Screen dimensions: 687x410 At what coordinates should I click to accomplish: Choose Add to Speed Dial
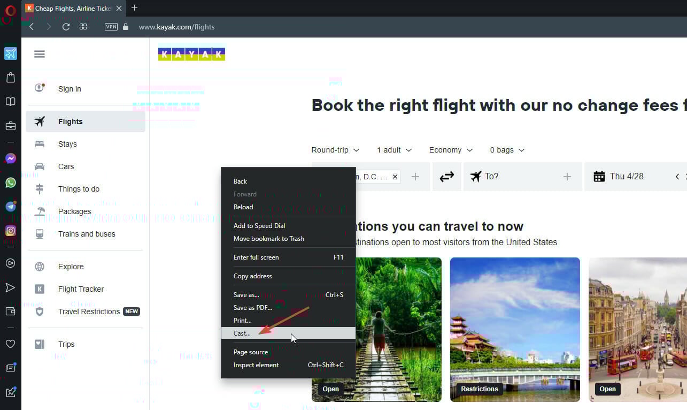tap(288, 226)
